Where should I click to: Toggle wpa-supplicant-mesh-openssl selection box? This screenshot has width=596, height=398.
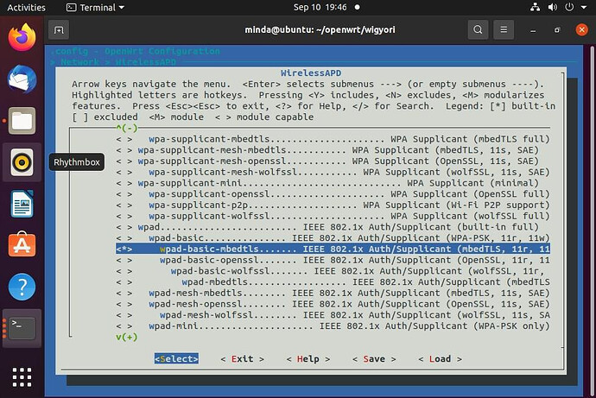click(x=124, y=161)
